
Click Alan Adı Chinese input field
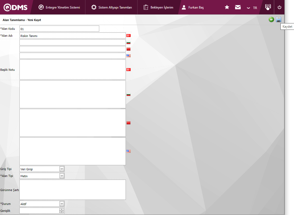(x=73, y=49)
